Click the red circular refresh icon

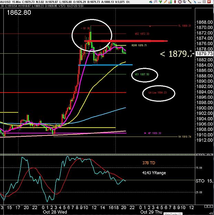click(x=180, y=2)
